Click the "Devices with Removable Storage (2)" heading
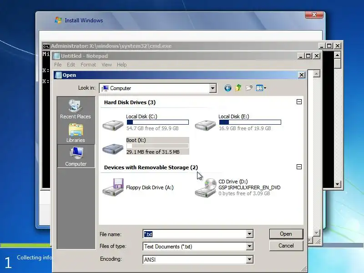The width and height of the screenshot is (364, 273). tap(151, 167)
